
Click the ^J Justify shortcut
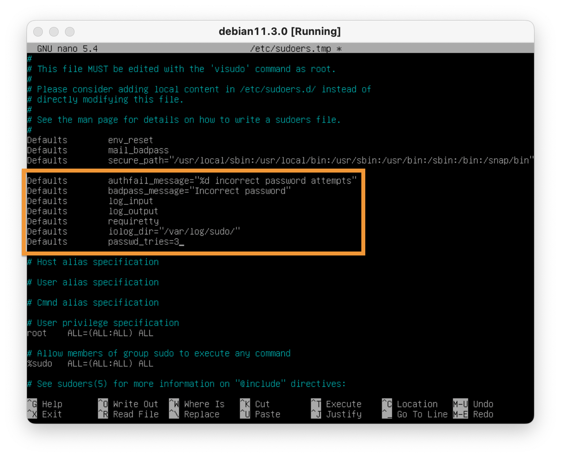336,414
